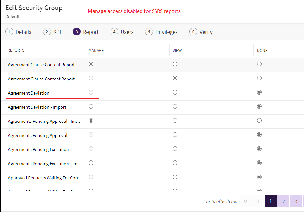The width and height of the screenshot is (304, 212).
Task: Jump to page 3 of reports
Action: tap(296, 201)
